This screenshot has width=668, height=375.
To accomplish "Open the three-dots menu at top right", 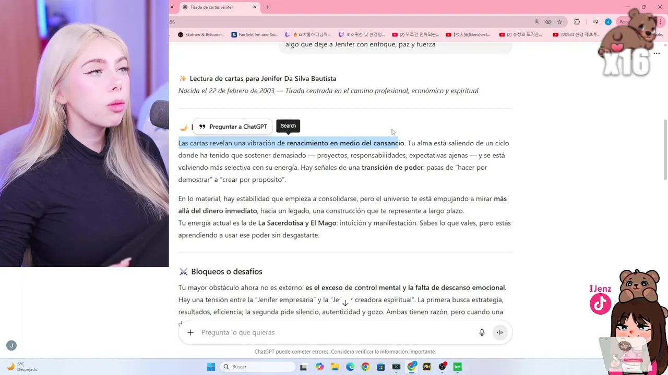I will [657, 53].
